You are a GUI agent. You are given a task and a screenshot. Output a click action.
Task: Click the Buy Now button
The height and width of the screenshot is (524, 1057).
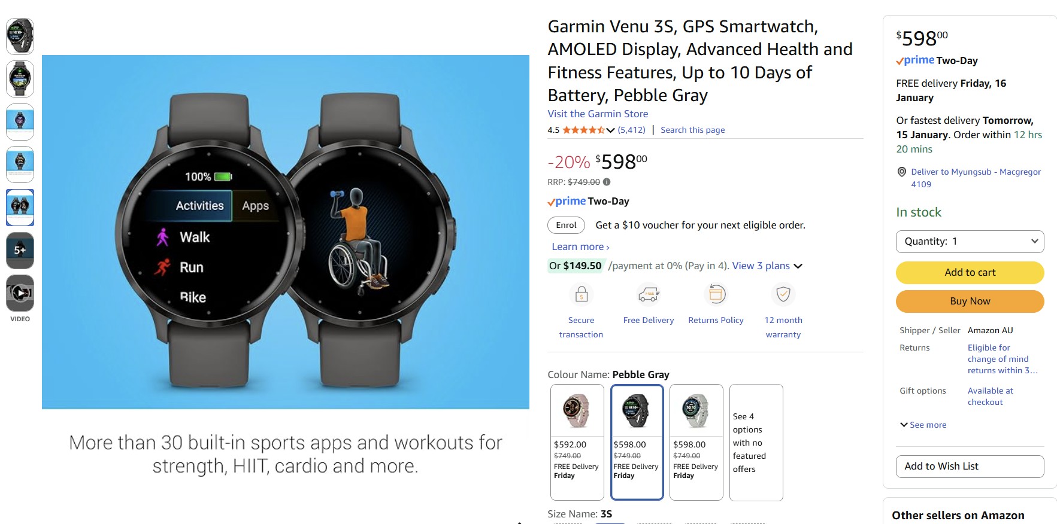point(970,301)
